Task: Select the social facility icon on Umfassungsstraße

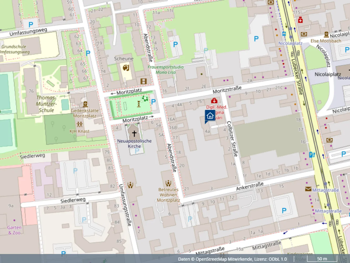Action: (130, 185)
